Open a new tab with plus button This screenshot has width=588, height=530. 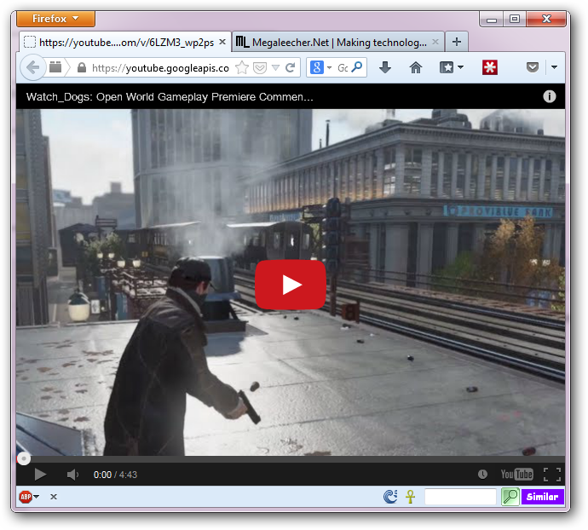click(457, 42)
